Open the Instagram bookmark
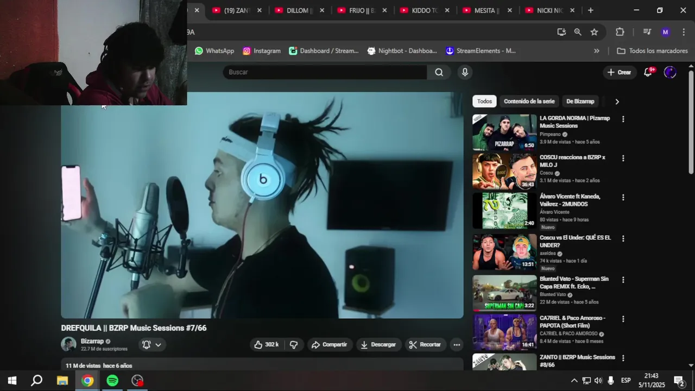Screen dimensions: 695x391 tap(262, 51)
